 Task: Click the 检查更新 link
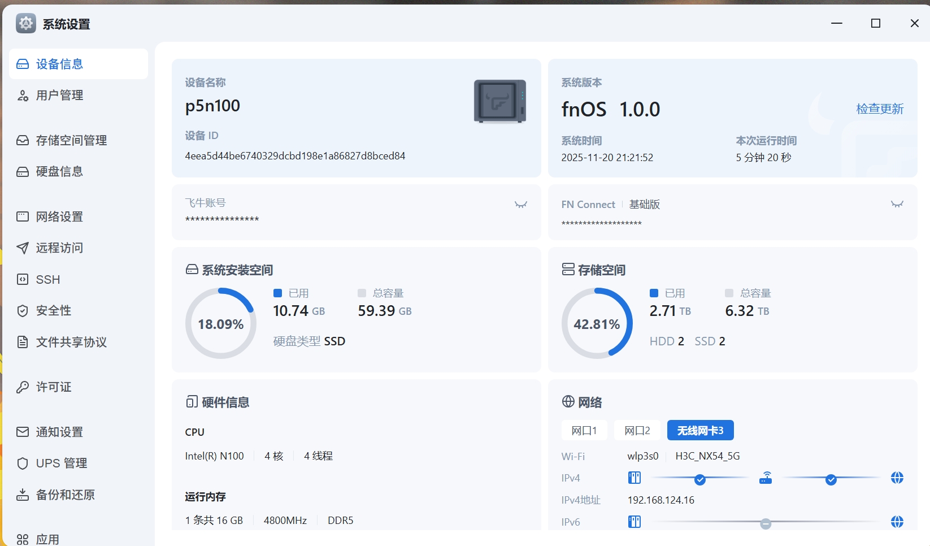(880, 109)
